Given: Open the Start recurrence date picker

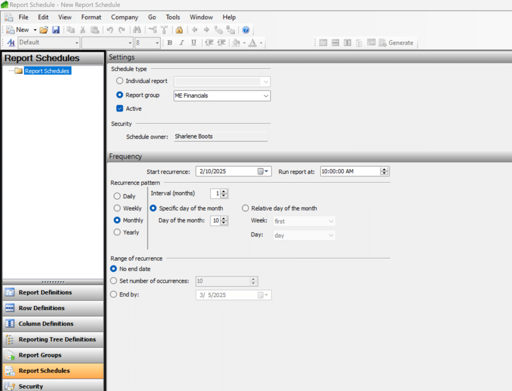Looking at the screenshot, I should pos(264,171).
